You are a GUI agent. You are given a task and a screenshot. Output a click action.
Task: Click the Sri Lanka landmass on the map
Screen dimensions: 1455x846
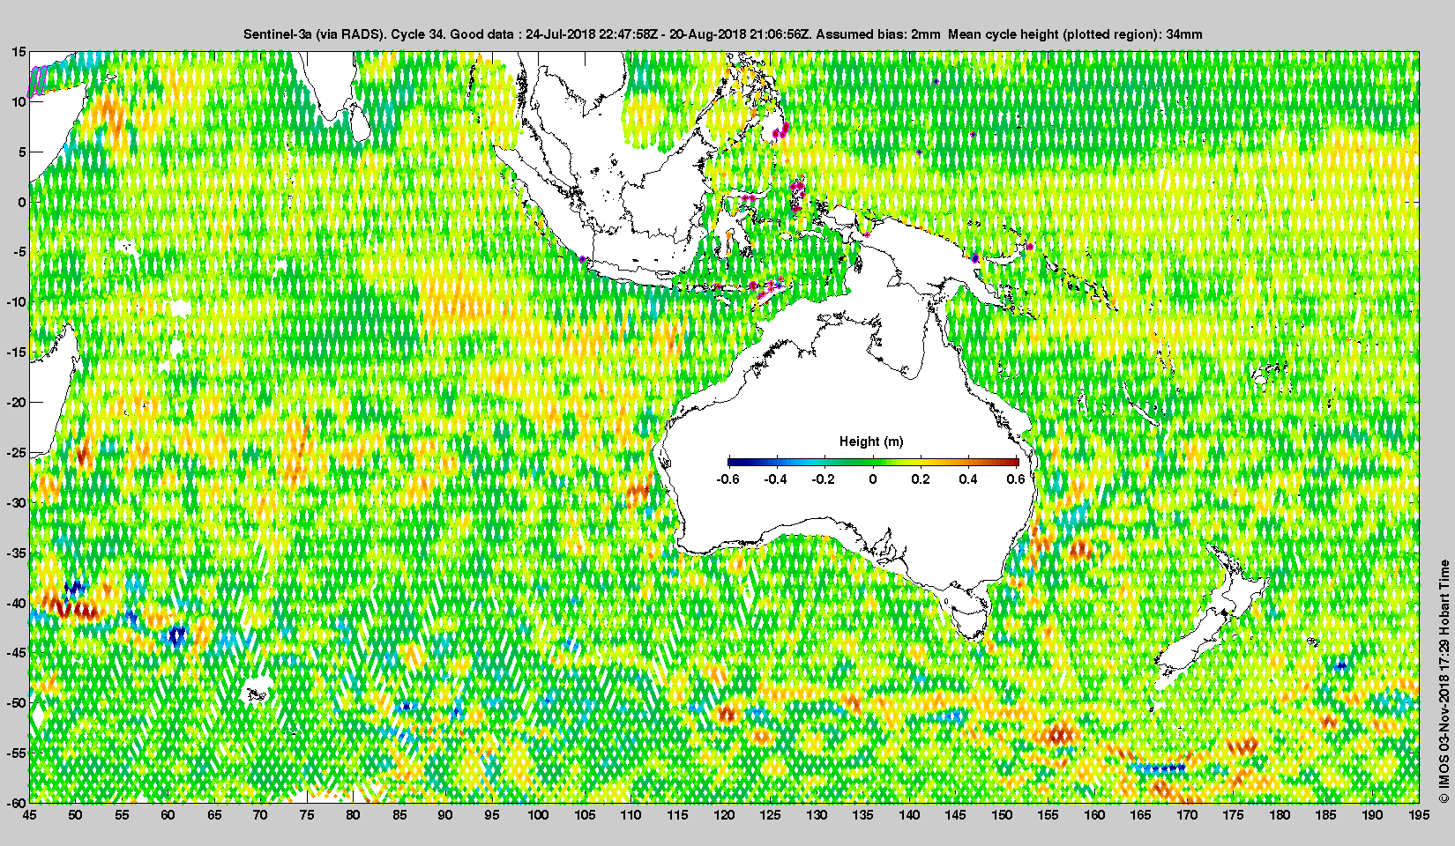pyautogui.click(x=359, y=123)
